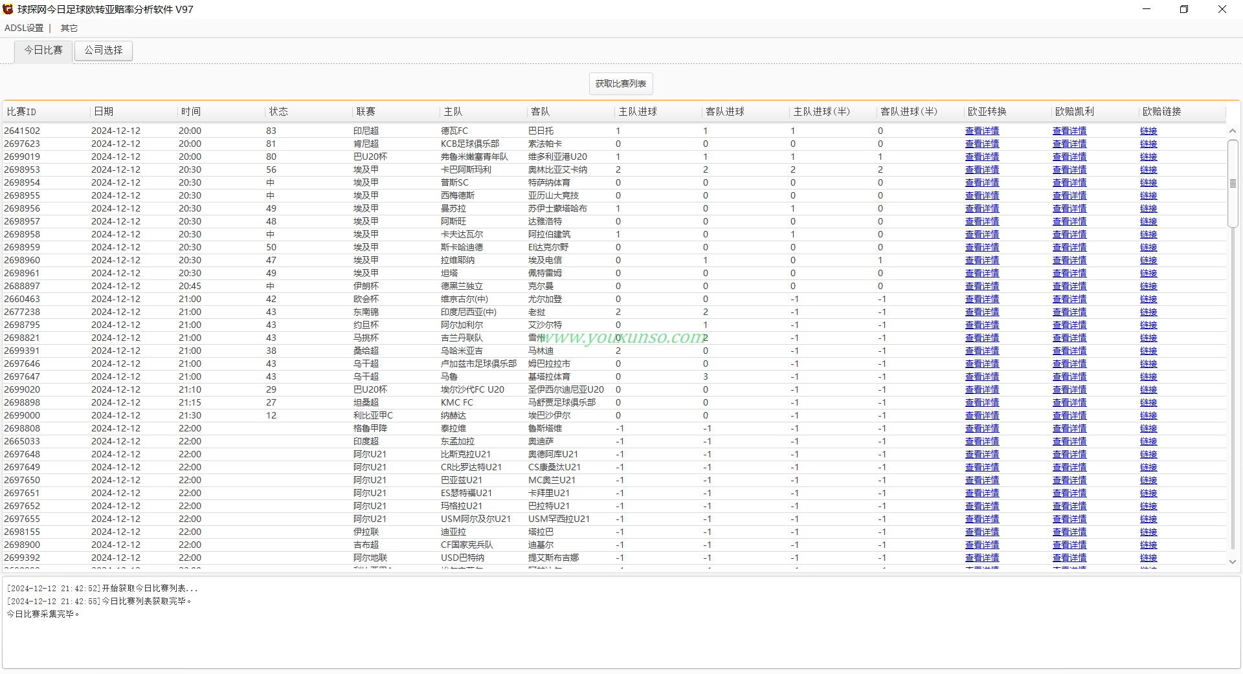Select the 维京古尔(中) team cell
This screenshot has width=1243, height=674.
(x=465, y=299)
